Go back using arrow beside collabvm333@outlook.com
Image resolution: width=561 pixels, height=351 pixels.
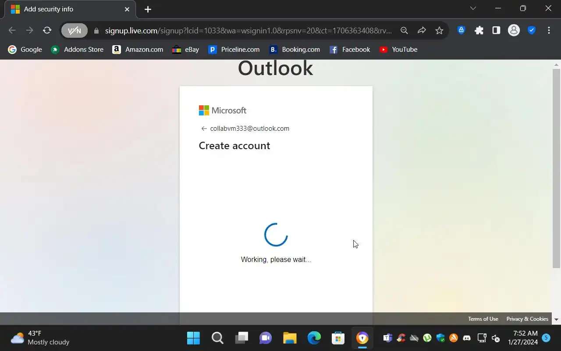[x=204, y=129]
